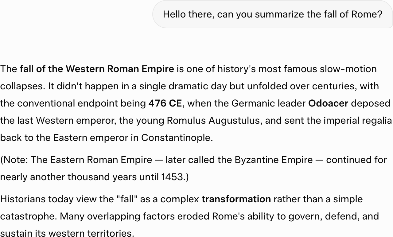Click "Eastern Roman Empire" in the note
393x237 pixels.
point(101,160)
